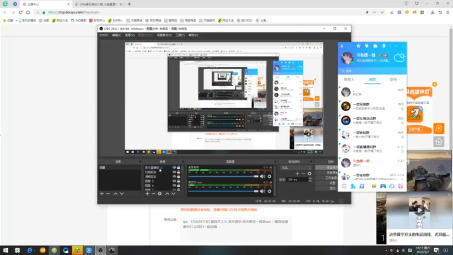Click OBS 设置 settings button
Viewport: 453px width, 255px height.
click(327, 183)
